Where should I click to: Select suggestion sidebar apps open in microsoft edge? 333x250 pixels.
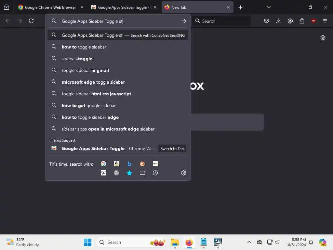coord(118,129)
